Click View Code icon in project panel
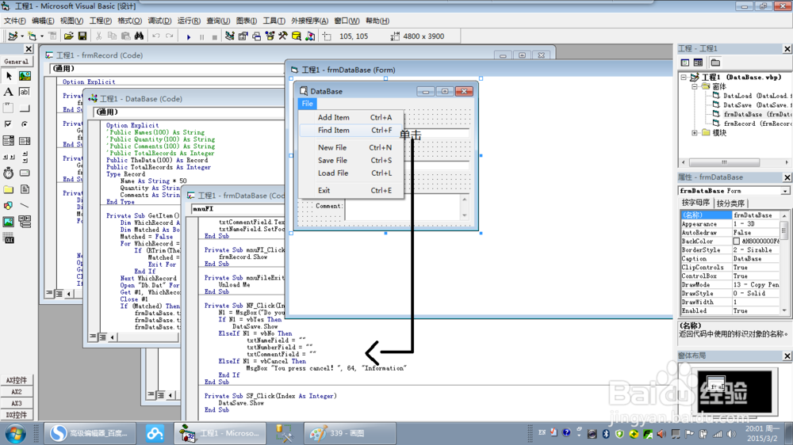 [685, 63]
